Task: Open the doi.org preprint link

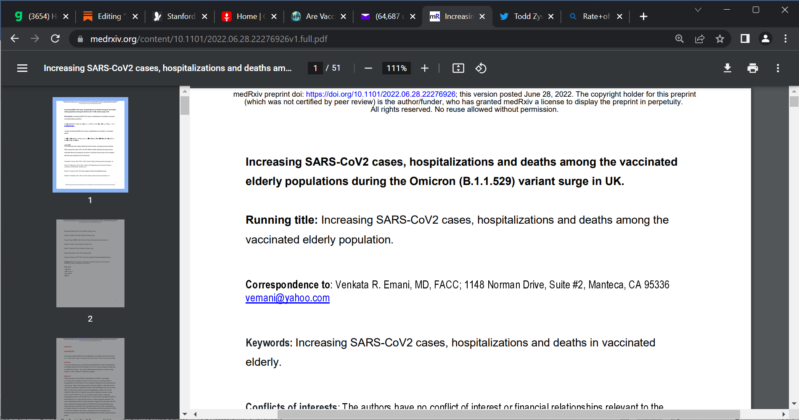Action: pos(381,94)
